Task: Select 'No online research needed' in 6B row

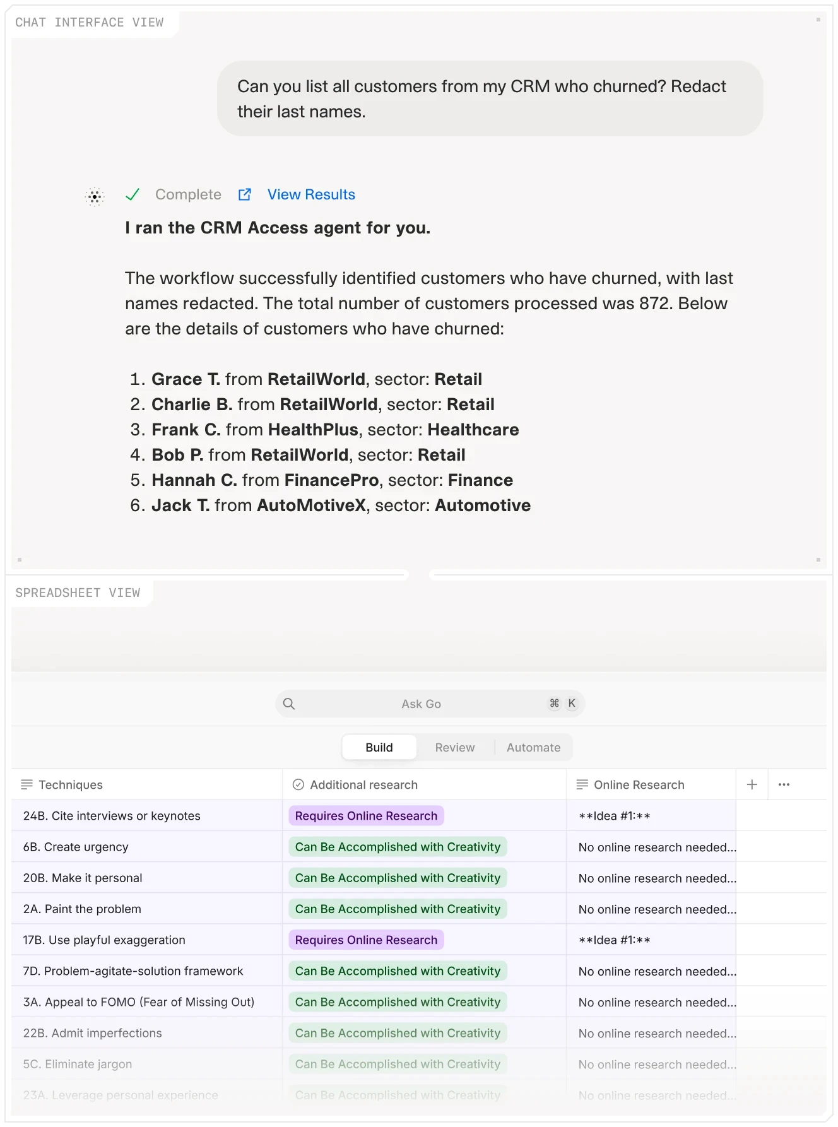Action: tap(651, 847)
